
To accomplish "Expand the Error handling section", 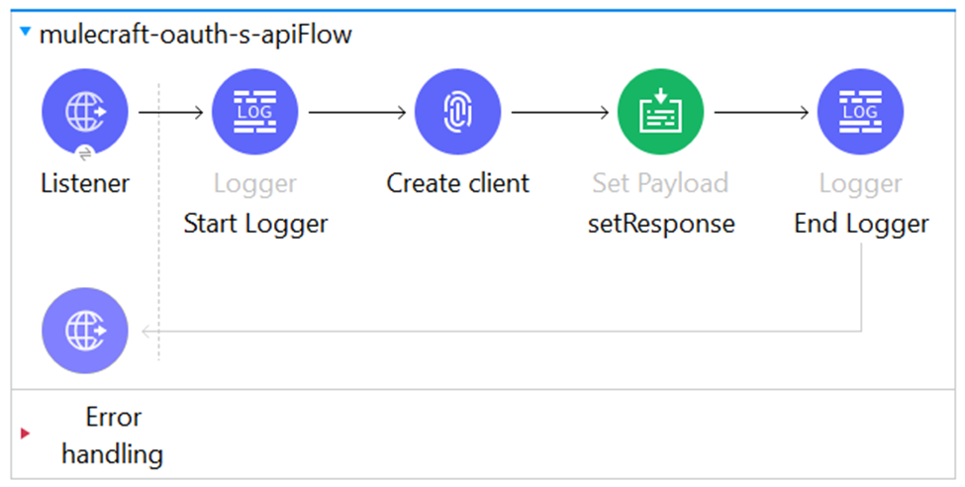I will tap(26, 434).
